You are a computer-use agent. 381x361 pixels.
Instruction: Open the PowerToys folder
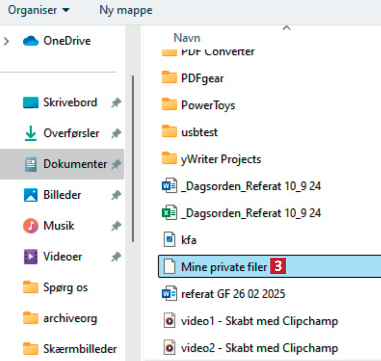[x=208, y=105]
